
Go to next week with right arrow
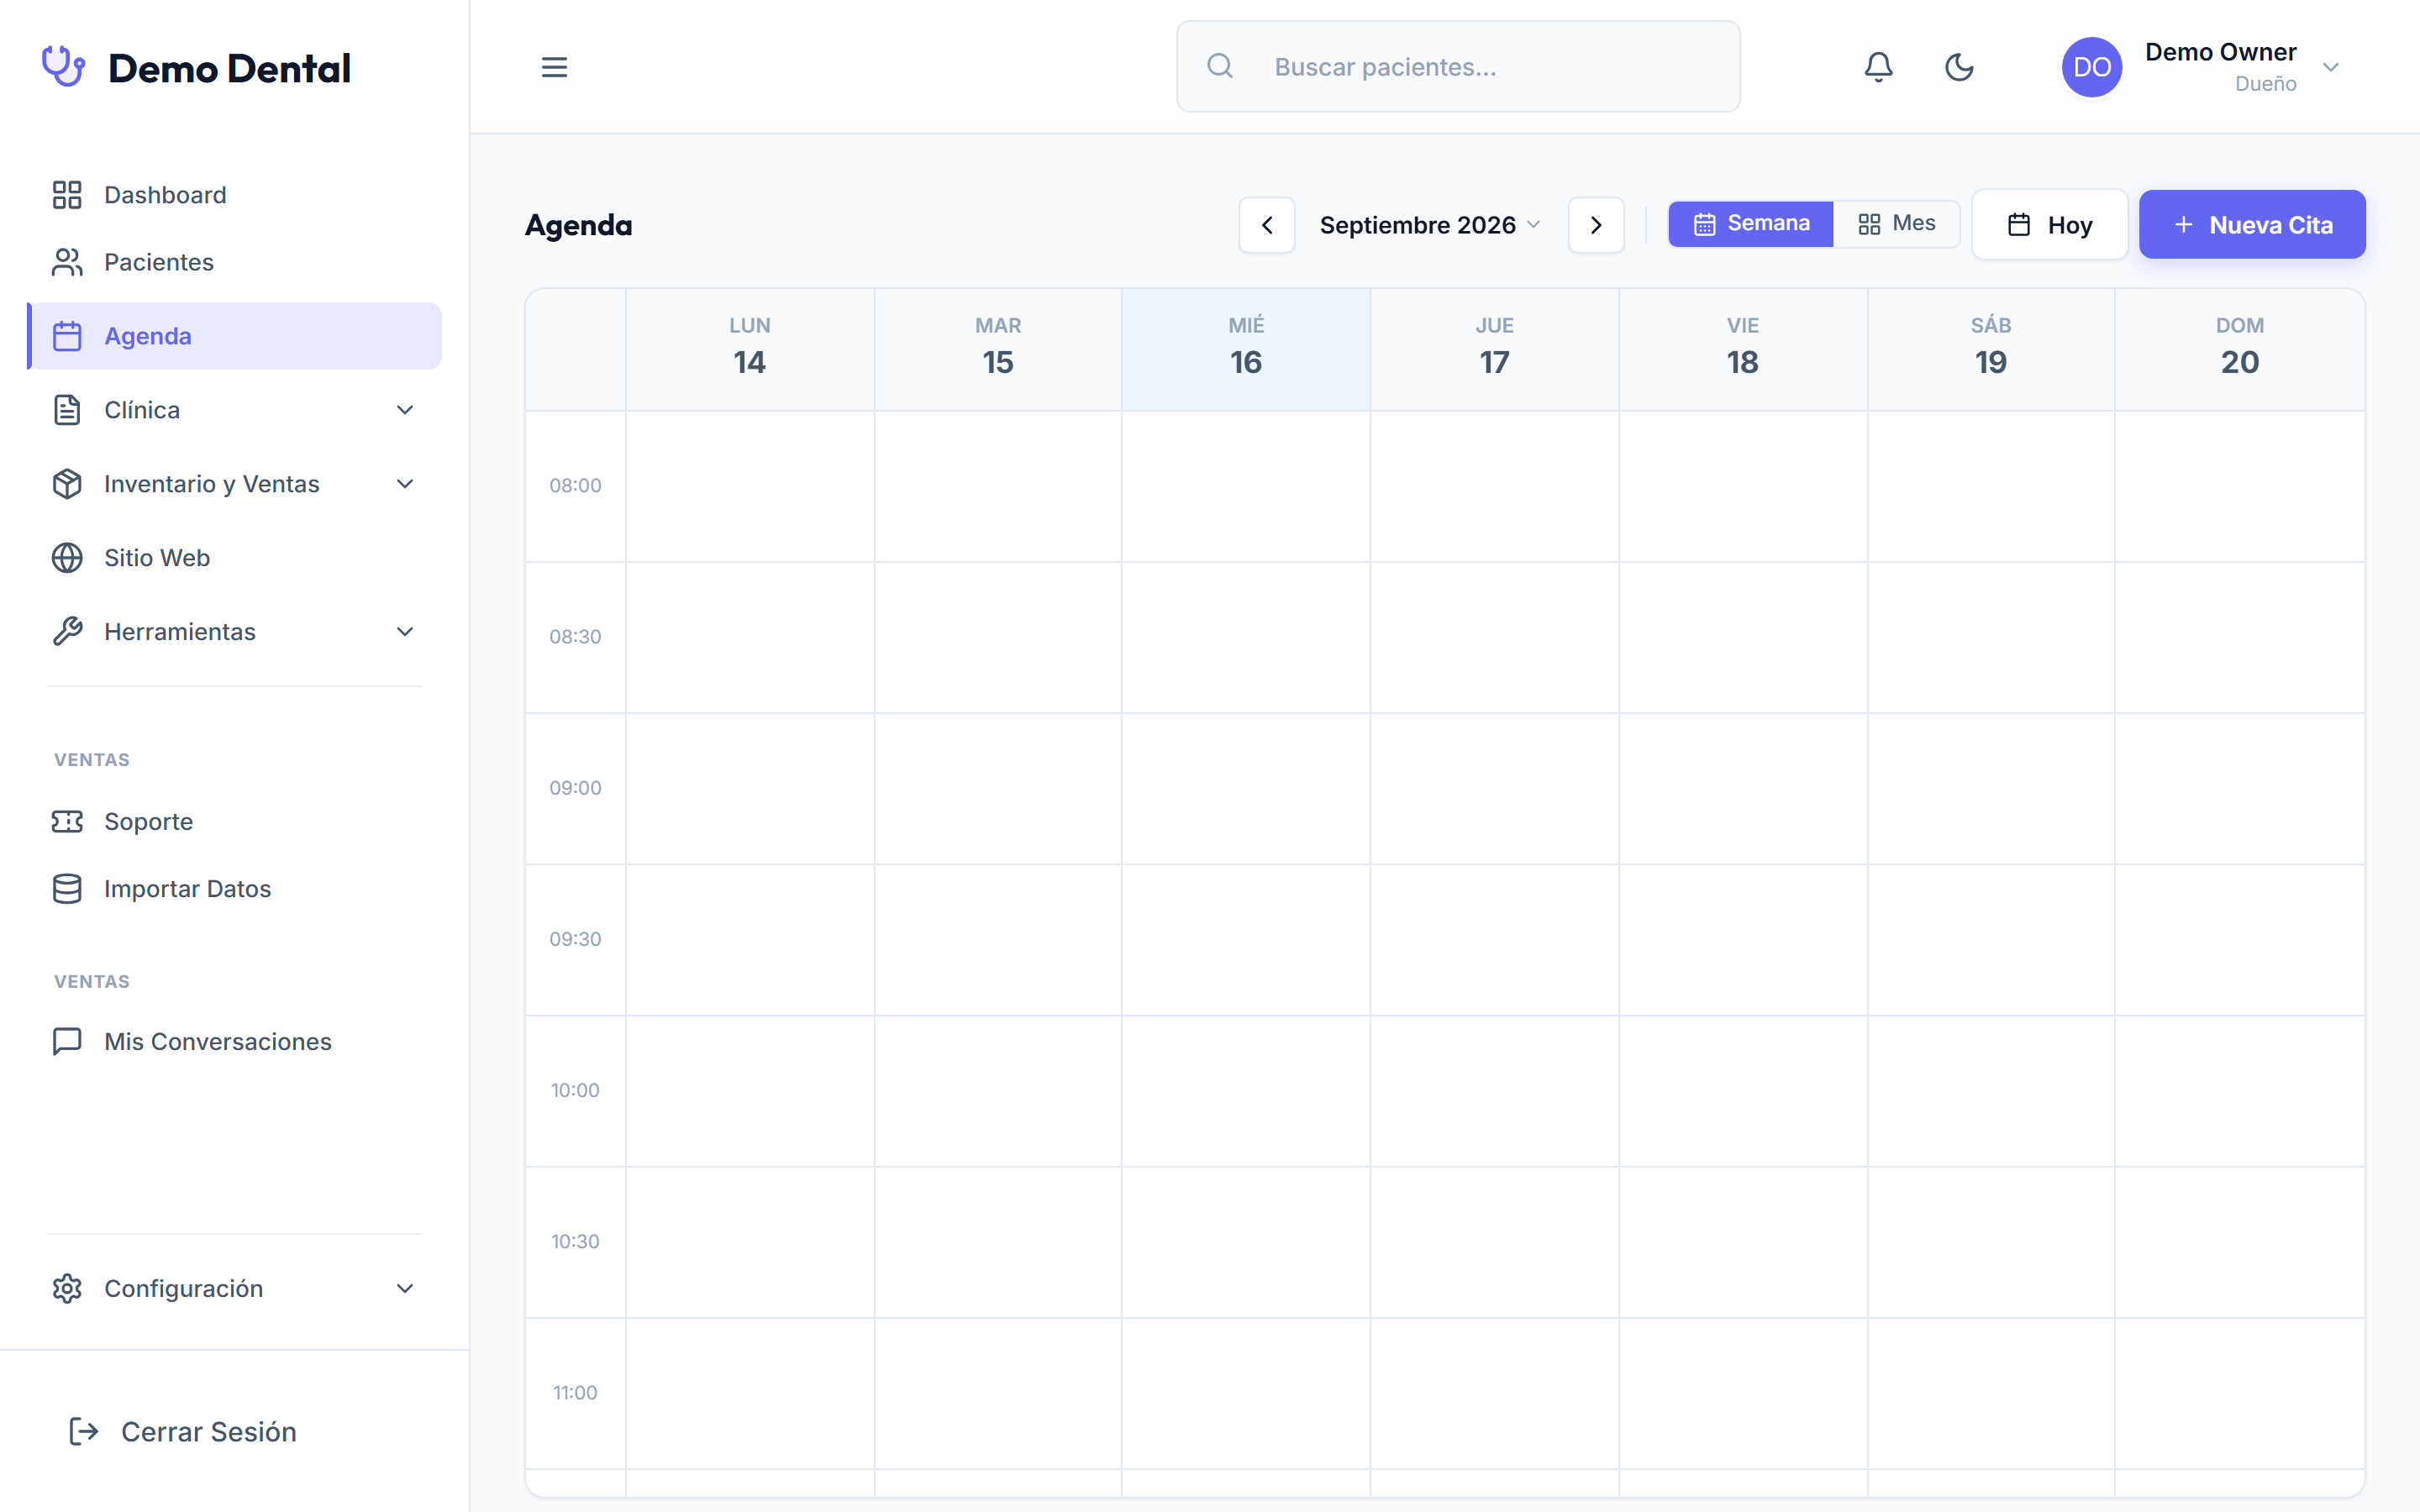click(1596, 225)
